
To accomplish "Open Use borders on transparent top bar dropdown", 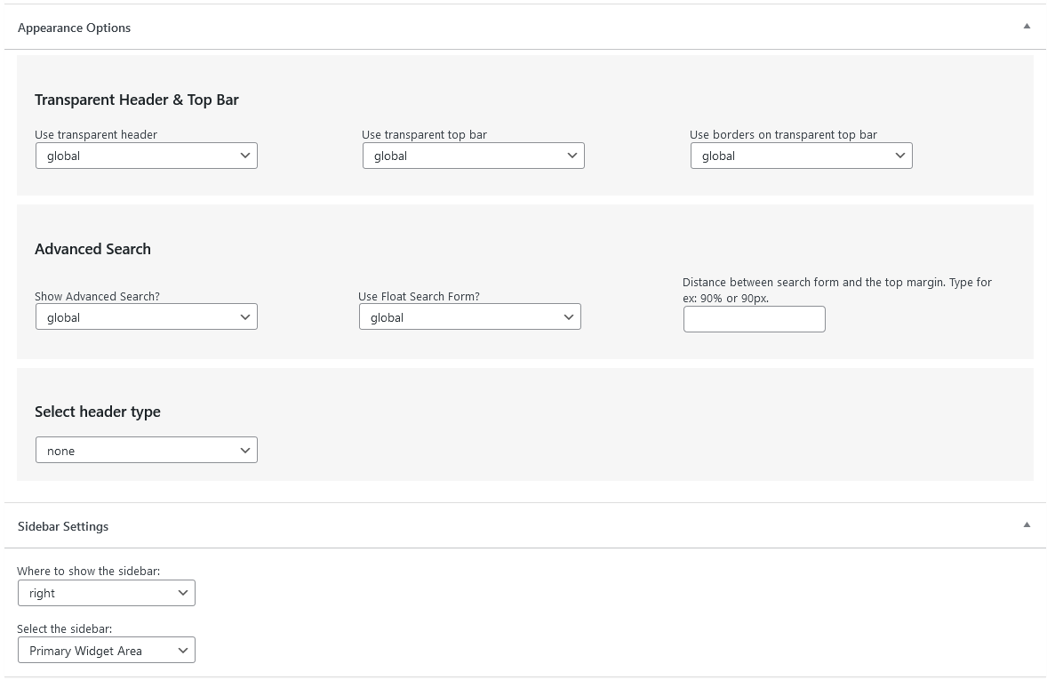I will pyautogui.click(x=802, y=156).
